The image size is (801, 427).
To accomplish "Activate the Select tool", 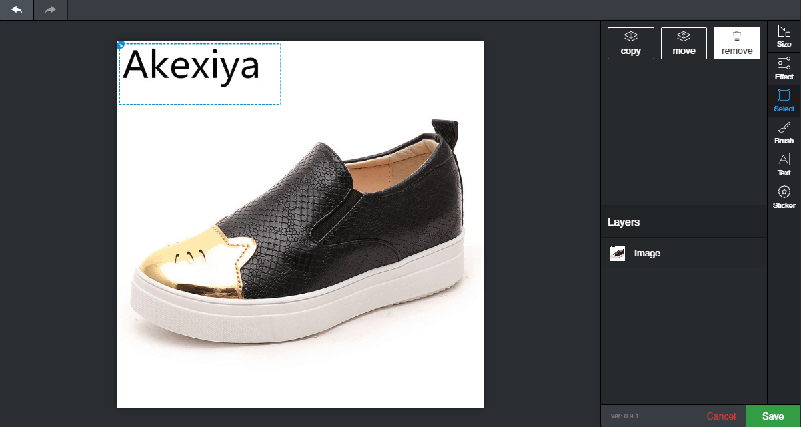I will click(784, 101).
